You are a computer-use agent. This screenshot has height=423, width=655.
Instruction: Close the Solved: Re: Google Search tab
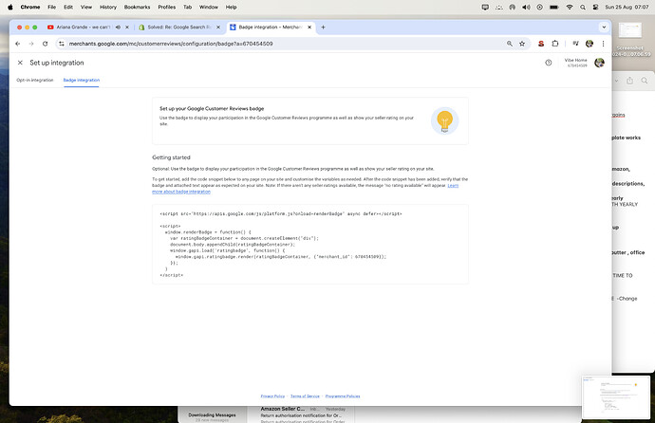[x=218, y=28]
